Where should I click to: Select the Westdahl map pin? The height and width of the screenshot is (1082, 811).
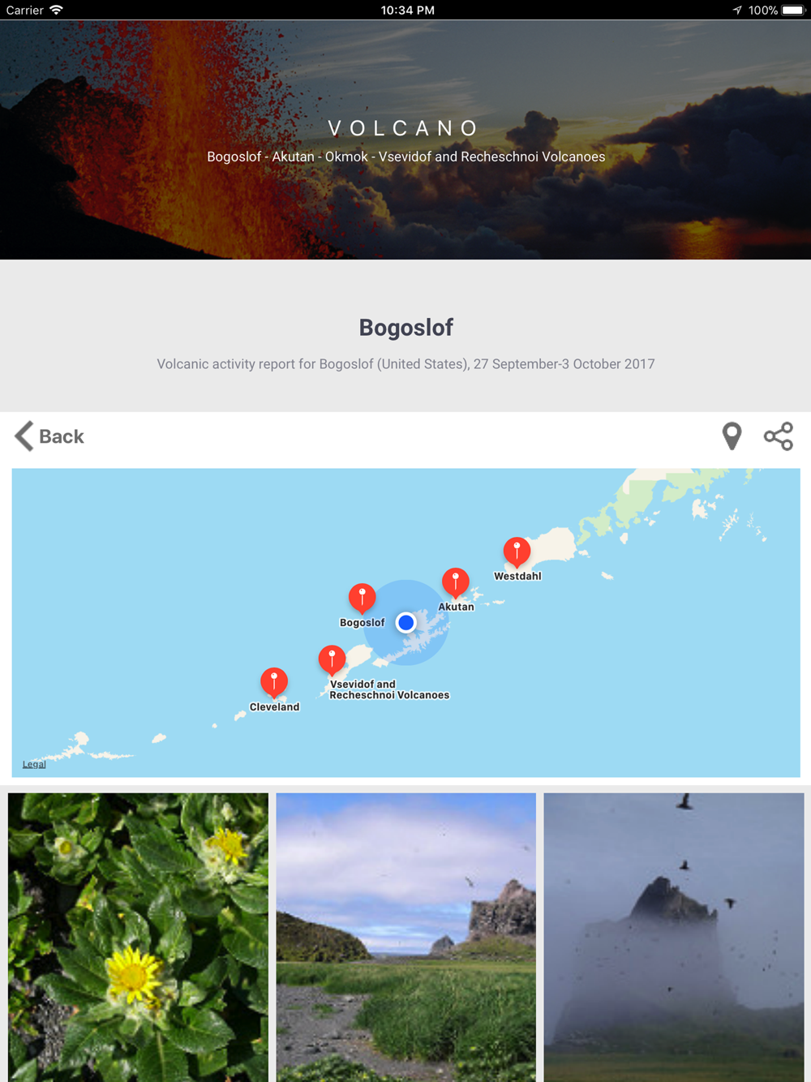(x=517, y=552)
